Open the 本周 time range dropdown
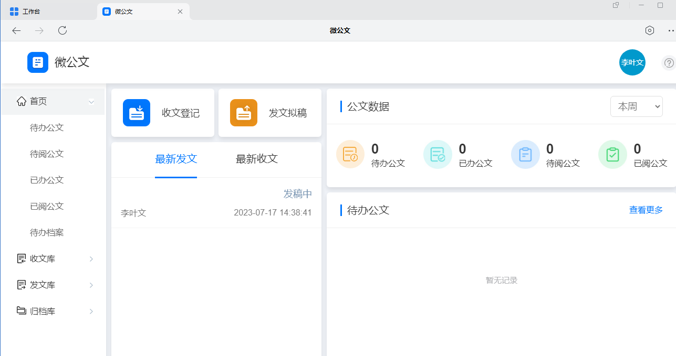Screen dimensions: 676x356 [x=636, y=106]
